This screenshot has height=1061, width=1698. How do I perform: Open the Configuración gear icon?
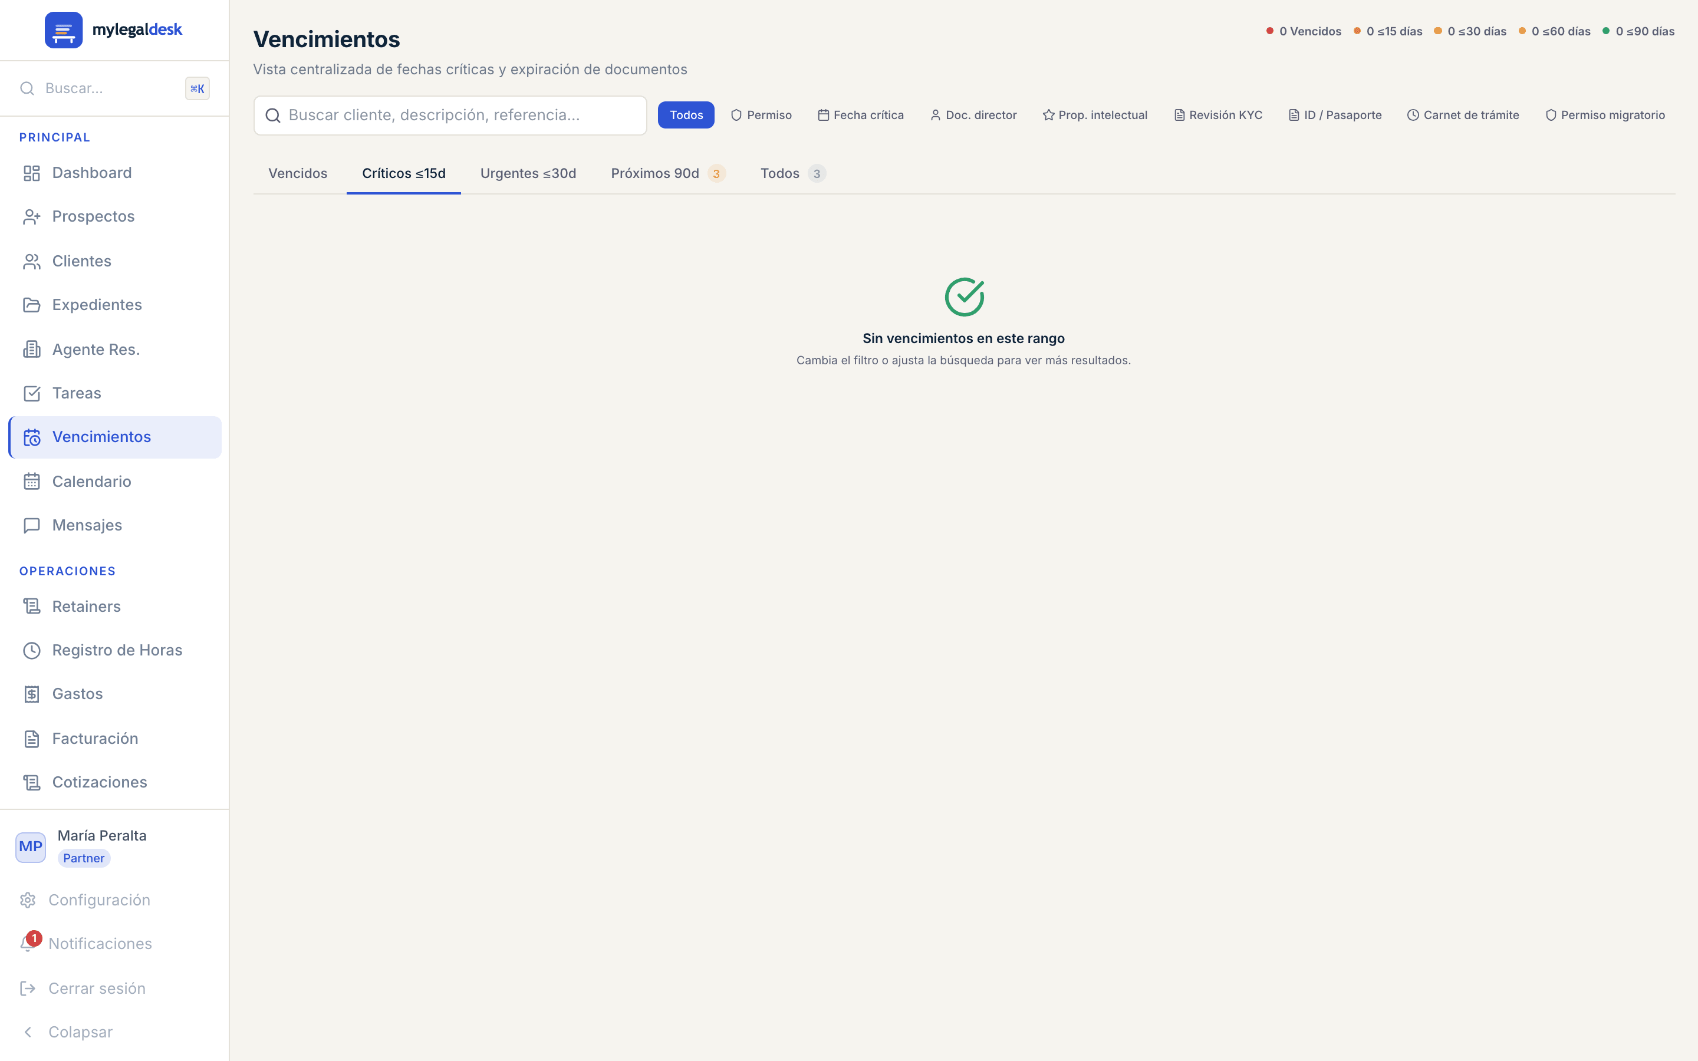28,900
